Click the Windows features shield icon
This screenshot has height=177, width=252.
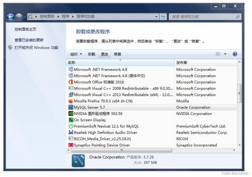click(x=10, y=47)
